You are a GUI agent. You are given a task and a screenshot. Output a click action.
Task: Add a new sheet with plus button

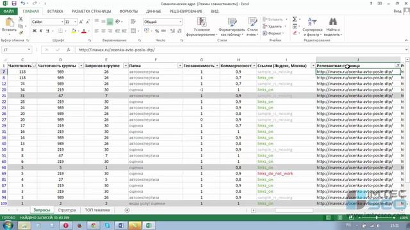pyautogui.click(x=127, y=210)
